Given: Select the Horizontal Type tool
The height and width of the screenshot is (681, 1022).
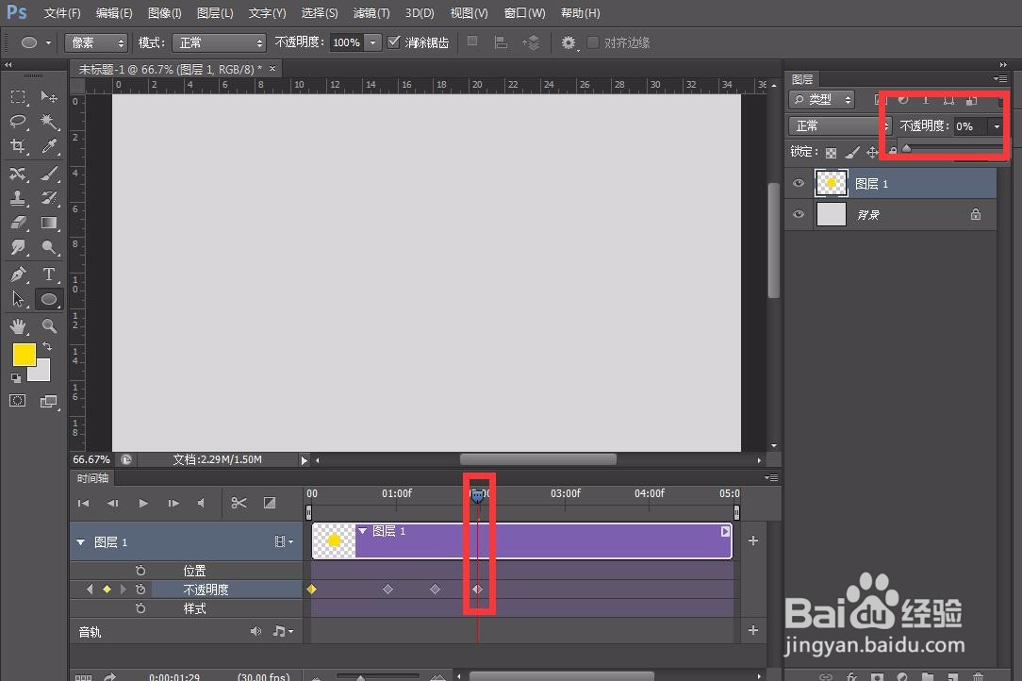Looking at the screenshot, I should [x=49, y=274].
